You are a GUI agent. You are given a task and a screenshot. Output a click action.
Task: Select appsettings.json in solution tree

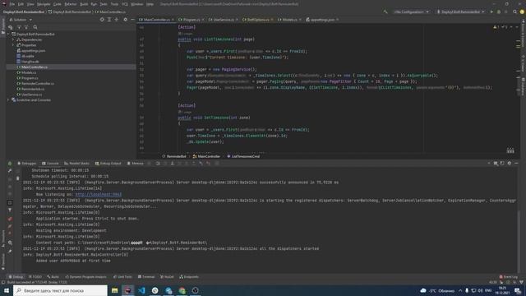(x=33, y=51)
